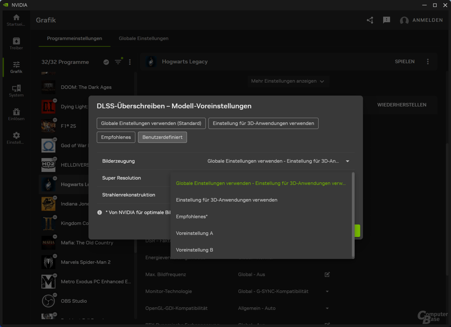Open Einstellungen from the sidebar
Viewport: 451px width, 327px height.
click(x=16, y=138)
